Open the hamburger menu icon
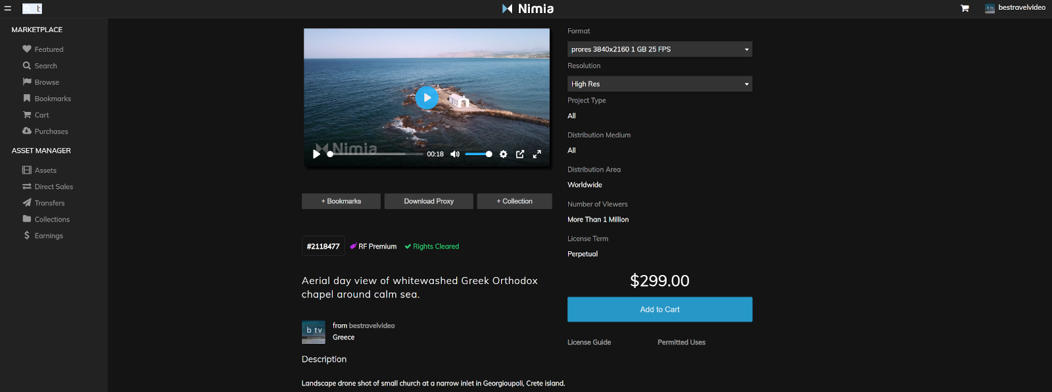This screenshot has height=392, width=1052. click(8, 9)
